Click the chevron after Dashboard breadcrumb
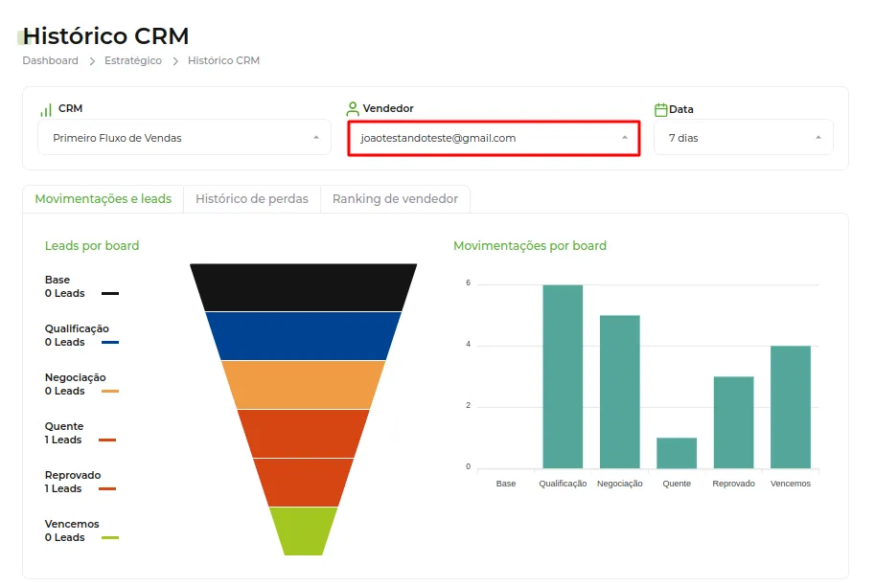This screenshot has width=875, height=587. (x=92, y=60)
